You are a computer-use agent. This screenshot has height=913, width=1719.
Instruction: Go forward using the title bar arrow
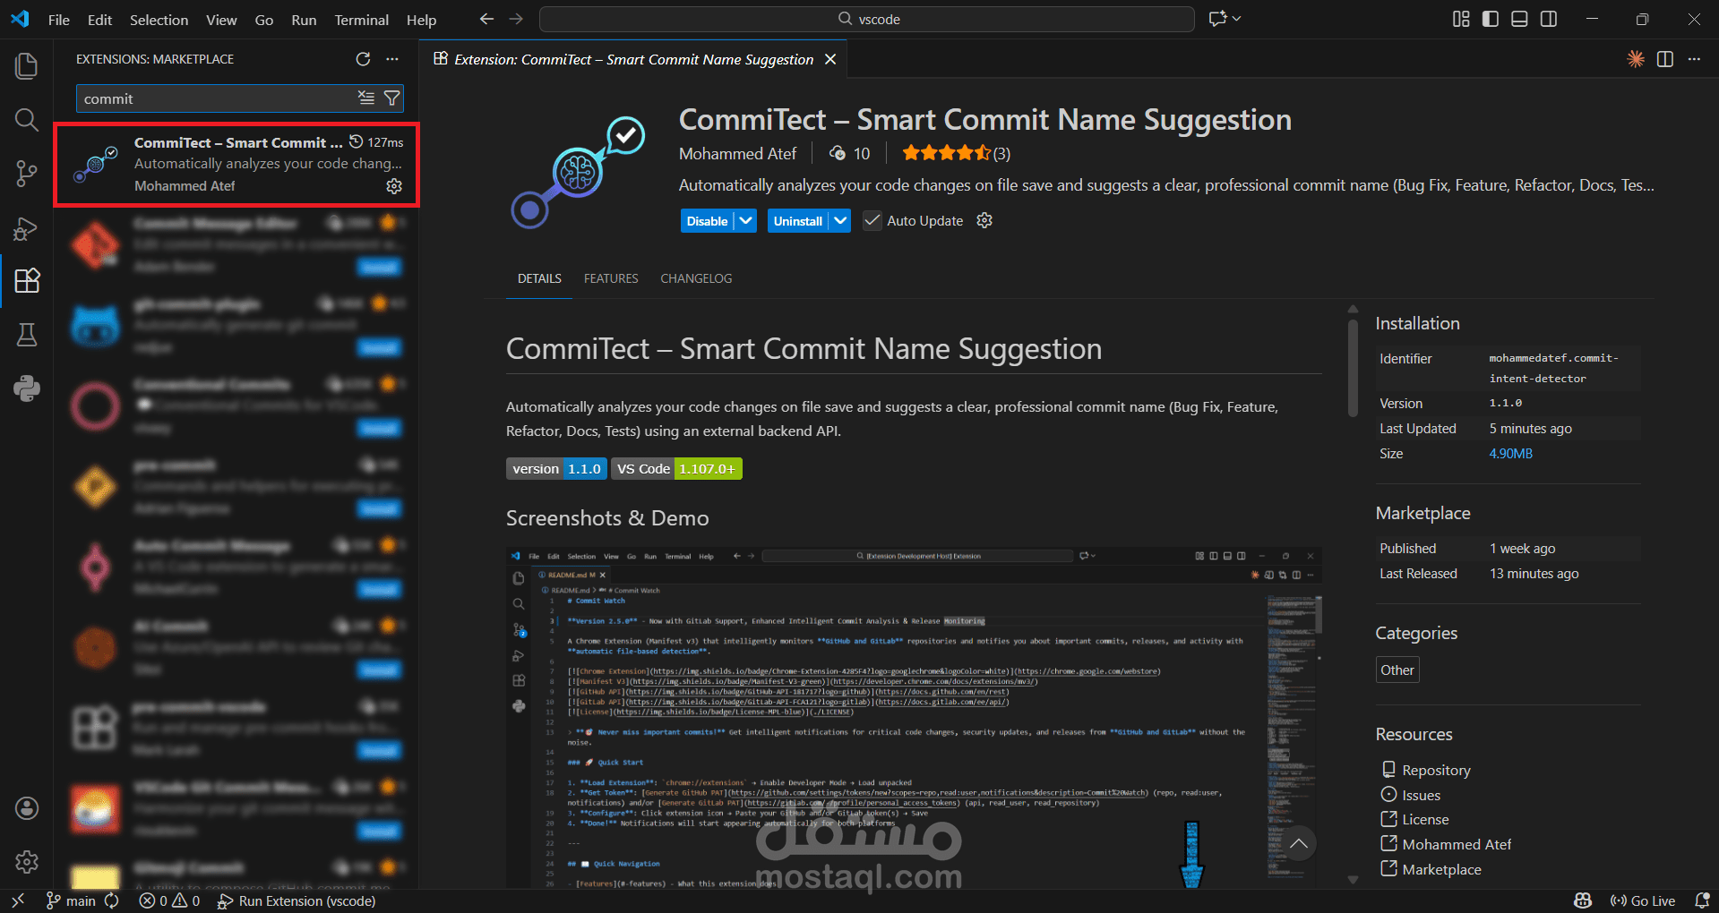(x=516, y=19)
